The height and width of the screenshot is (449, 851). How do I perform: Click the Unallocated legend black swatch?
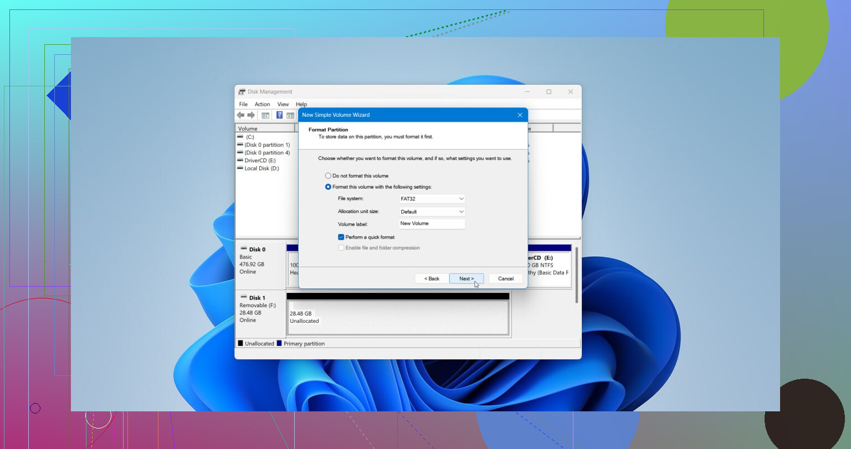click(x=240, y=343)
